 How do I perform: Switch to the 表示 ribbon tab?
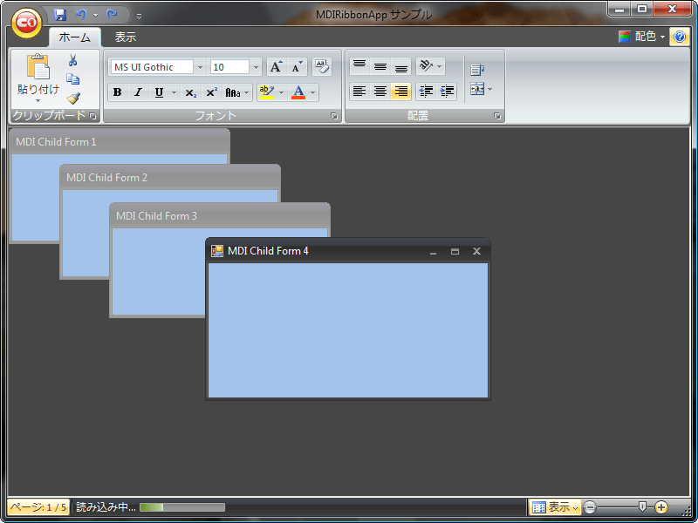point(123,37)
